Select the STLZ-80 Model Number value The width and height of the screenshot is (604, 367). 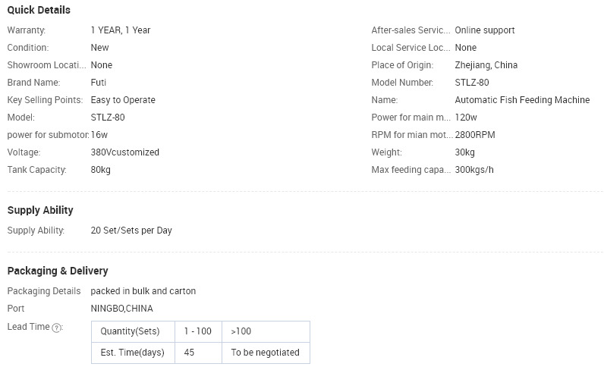(472, 83)
